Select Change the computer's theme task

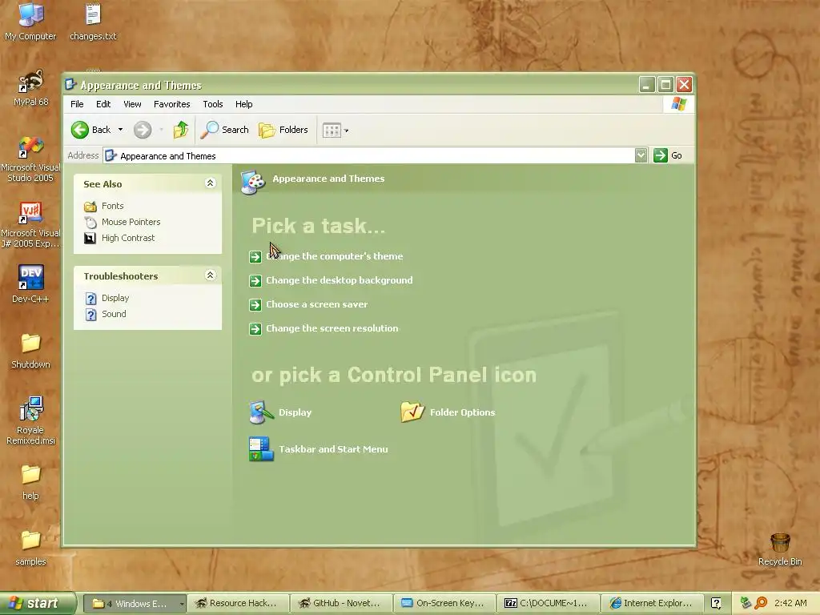[334, 256]
